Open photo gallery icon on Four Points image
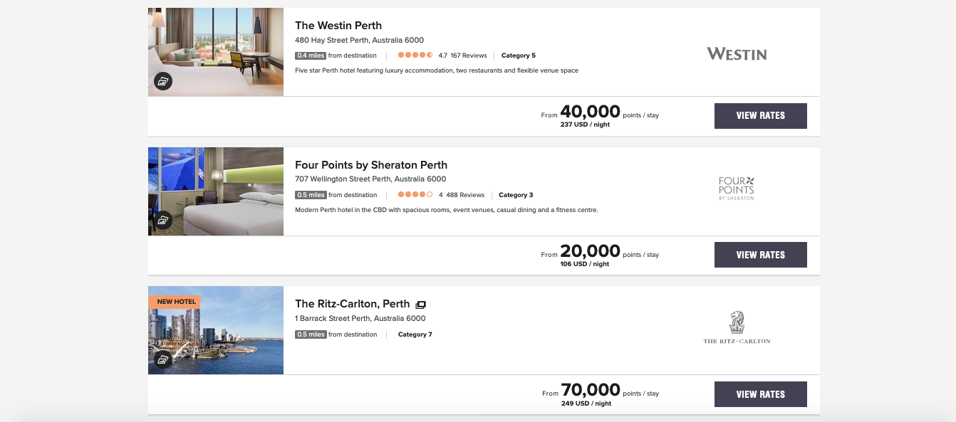The height and width of the screenshot is (422, 956). 163,220
